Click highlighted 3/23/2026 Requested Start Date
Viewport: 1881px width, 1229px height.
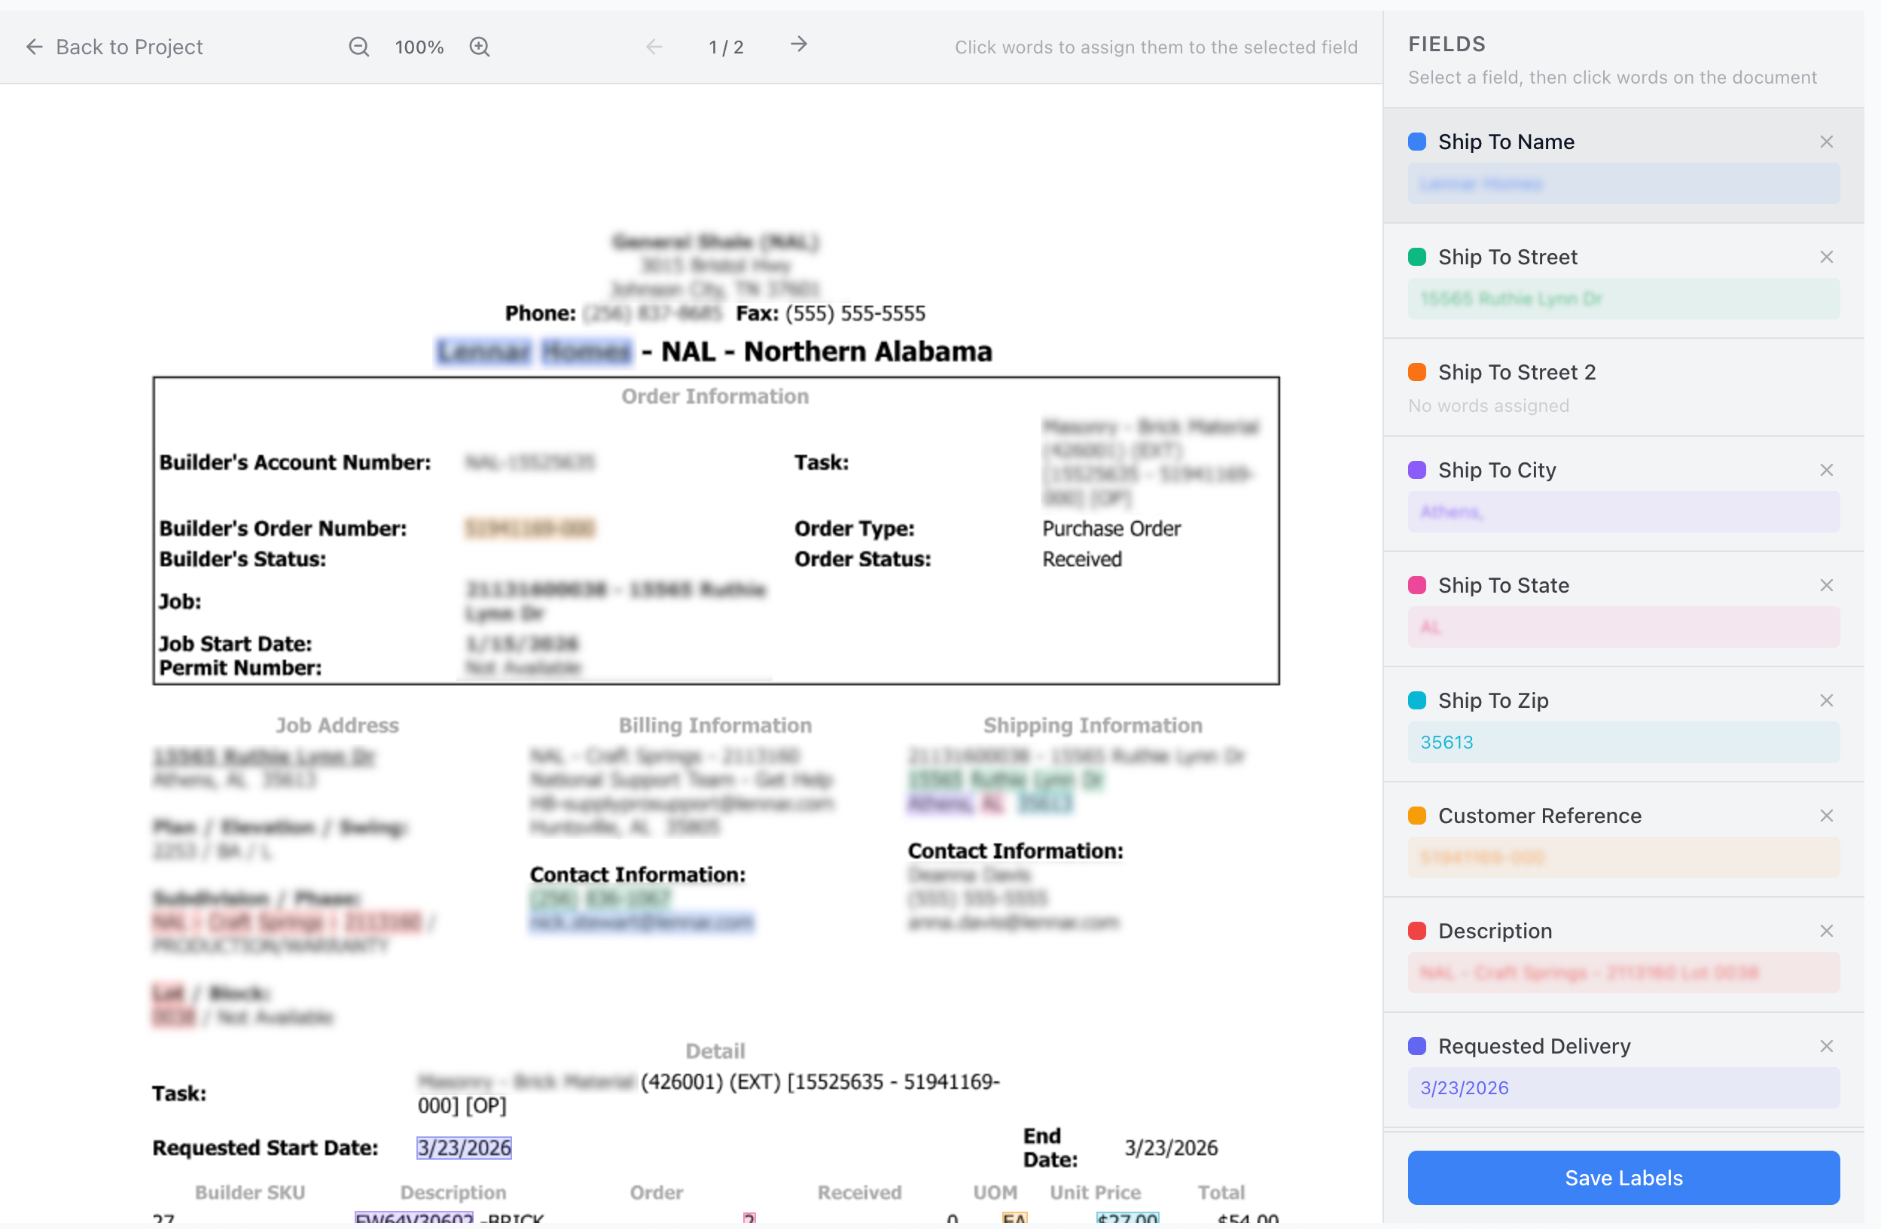pos(464,1148)
